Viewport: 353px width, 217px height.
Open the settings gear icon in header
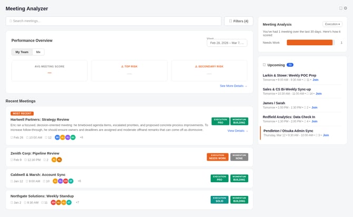[x=346, y=8]
